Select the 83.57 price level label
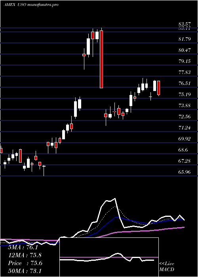 [x=184, y=24]
